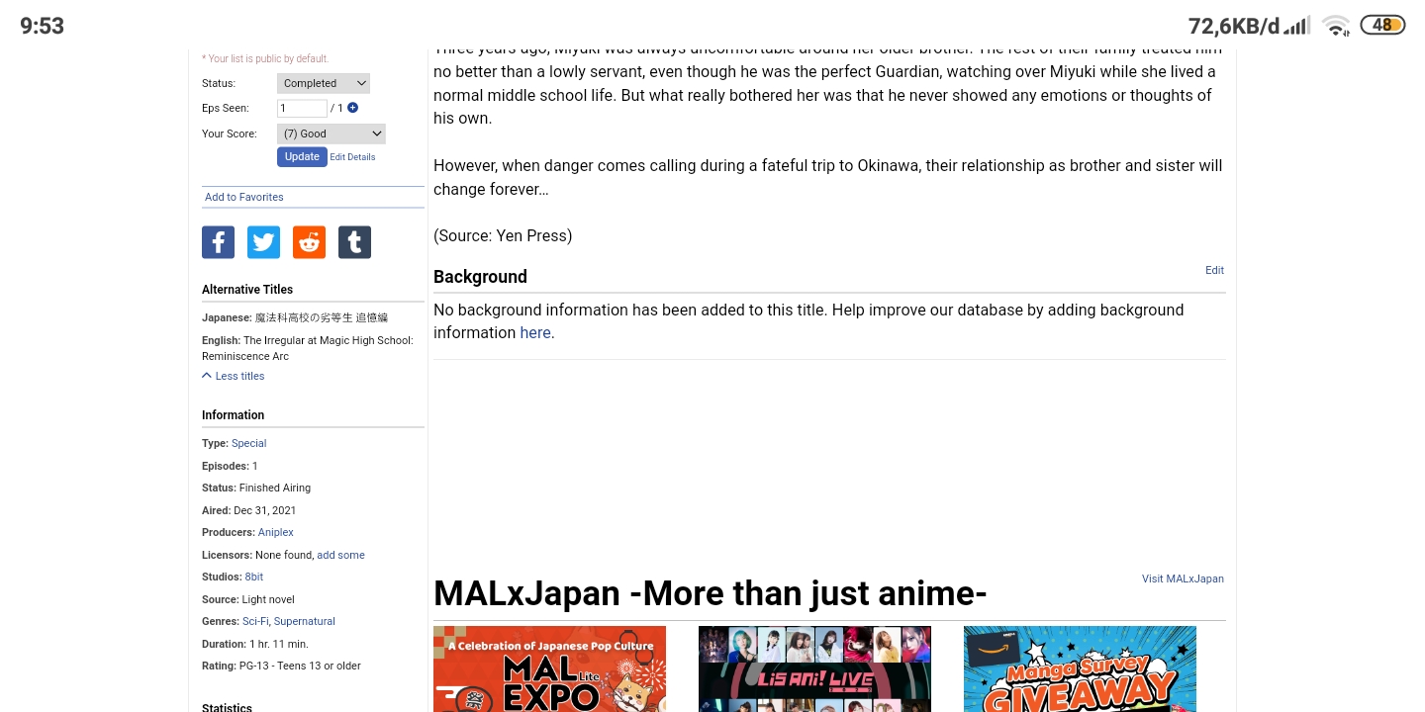
Task: Tap the Wi-Fi status bar icon
Action: [1336, 26]
